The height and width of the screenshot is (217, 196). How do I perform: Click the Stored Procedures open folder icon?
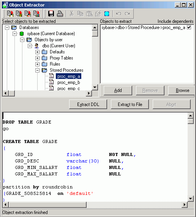[44, 70]
